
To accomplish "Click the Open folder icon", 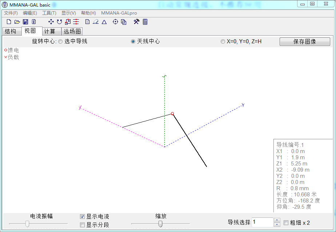I will click(17, 22).
